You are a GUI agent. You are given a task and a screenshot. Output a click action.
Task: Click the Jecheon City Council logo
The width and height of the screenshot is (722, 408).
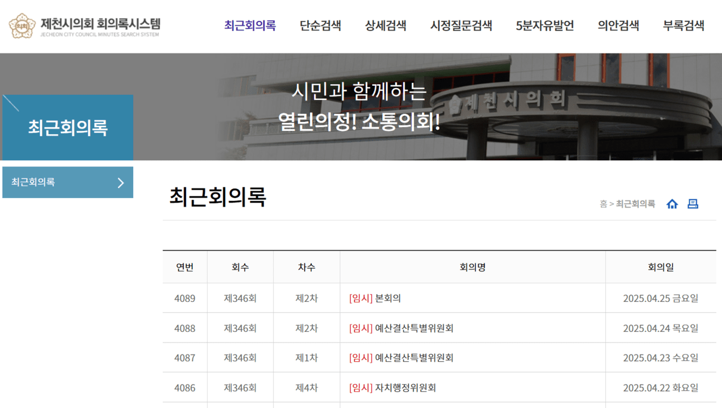pyautogui.click(x=85, y=26)
